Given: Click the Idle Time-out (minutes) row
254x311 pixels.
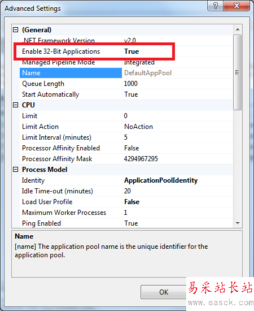Looking at the screenshot, I should [x=126, y=191].
